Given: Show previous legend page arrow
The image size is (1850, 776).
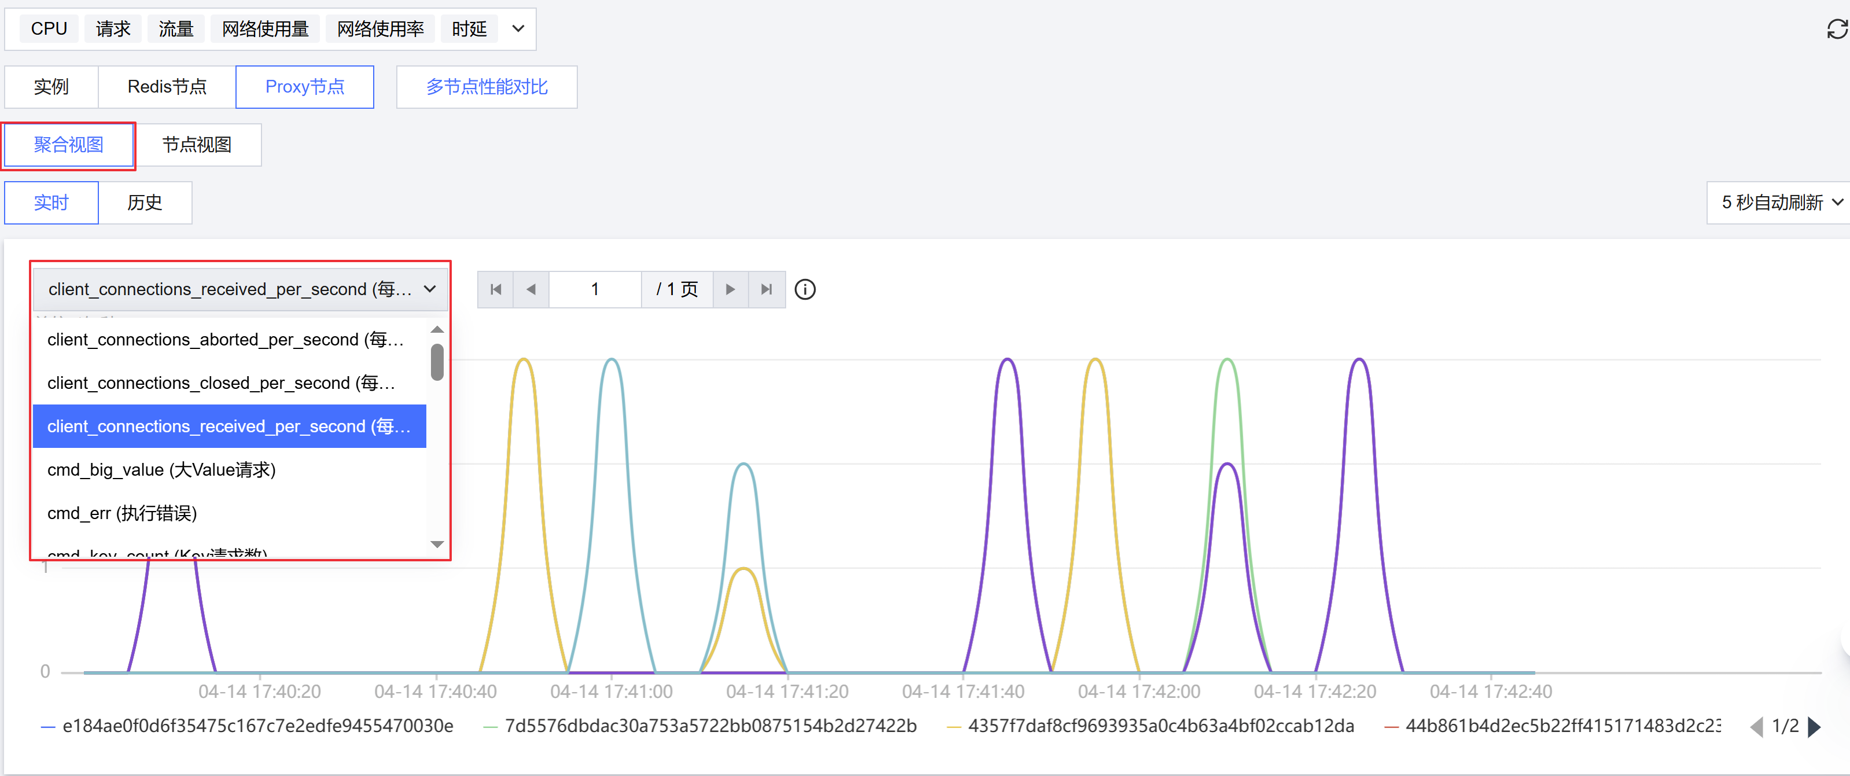Looking at the screenshot, I should [x=1757, y=727].
